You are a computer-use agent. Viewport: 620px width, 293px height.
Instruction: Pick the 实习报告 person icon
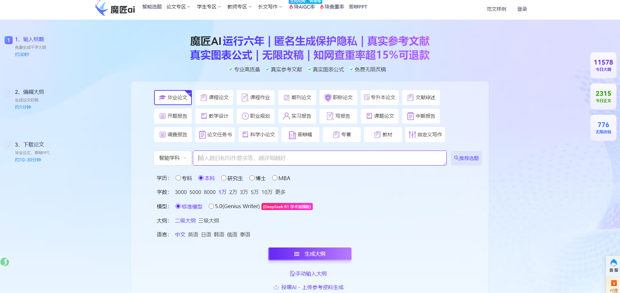(286, 116)
